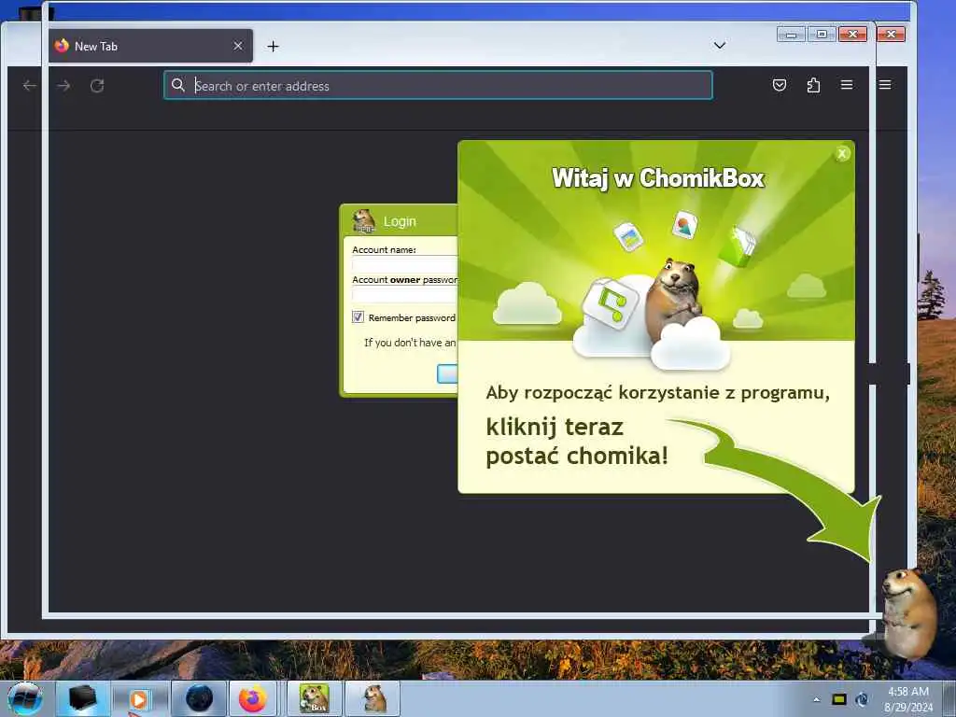956x717 pixels.
Task: Click the 'kliknij teraz postać chomika!' text
Action: point(577,441)
